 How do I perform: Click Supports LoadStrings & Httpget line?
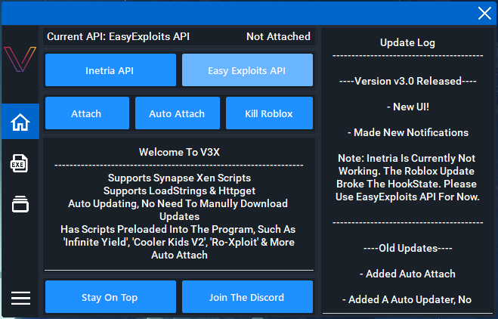[x=179, y=190]
